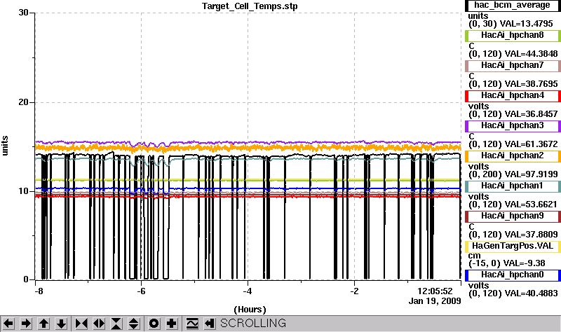Click the (Hours) x-axis label
Viewport: 561px width, 332px height.
(250, 310)
